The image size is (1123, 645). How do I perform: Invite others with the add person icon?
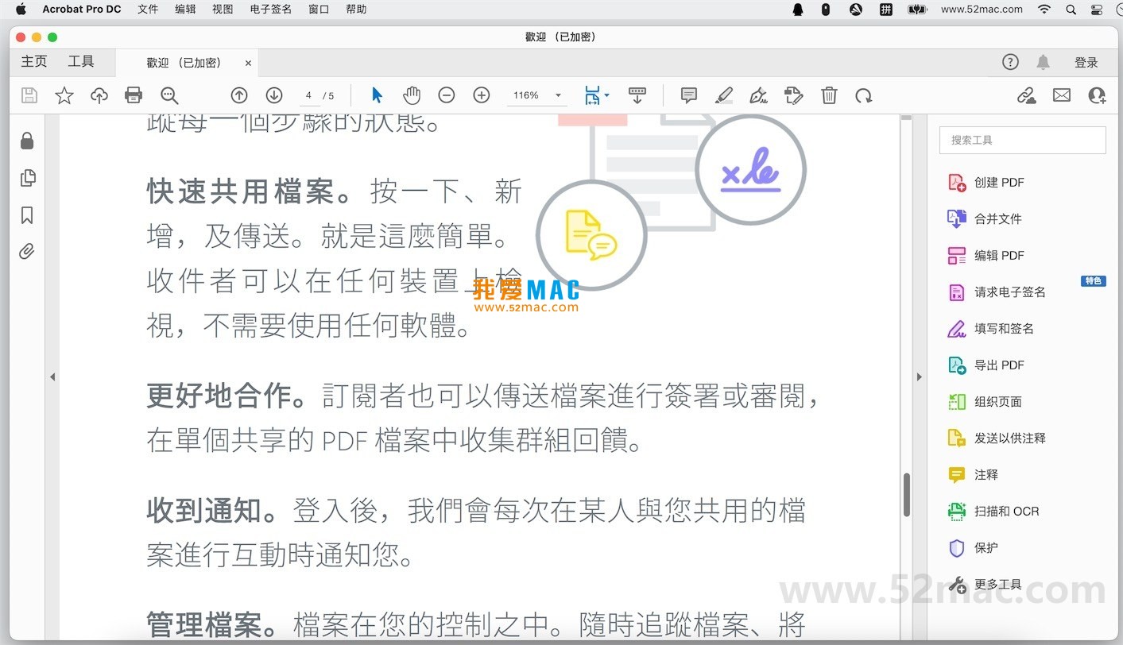pyautogui.click(x=1097, y=95)
